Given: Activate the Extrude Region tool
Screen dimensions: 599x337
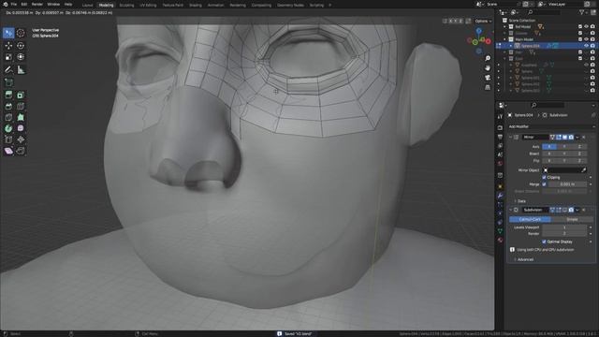Looking at the screenshot, I should point(8,95).
